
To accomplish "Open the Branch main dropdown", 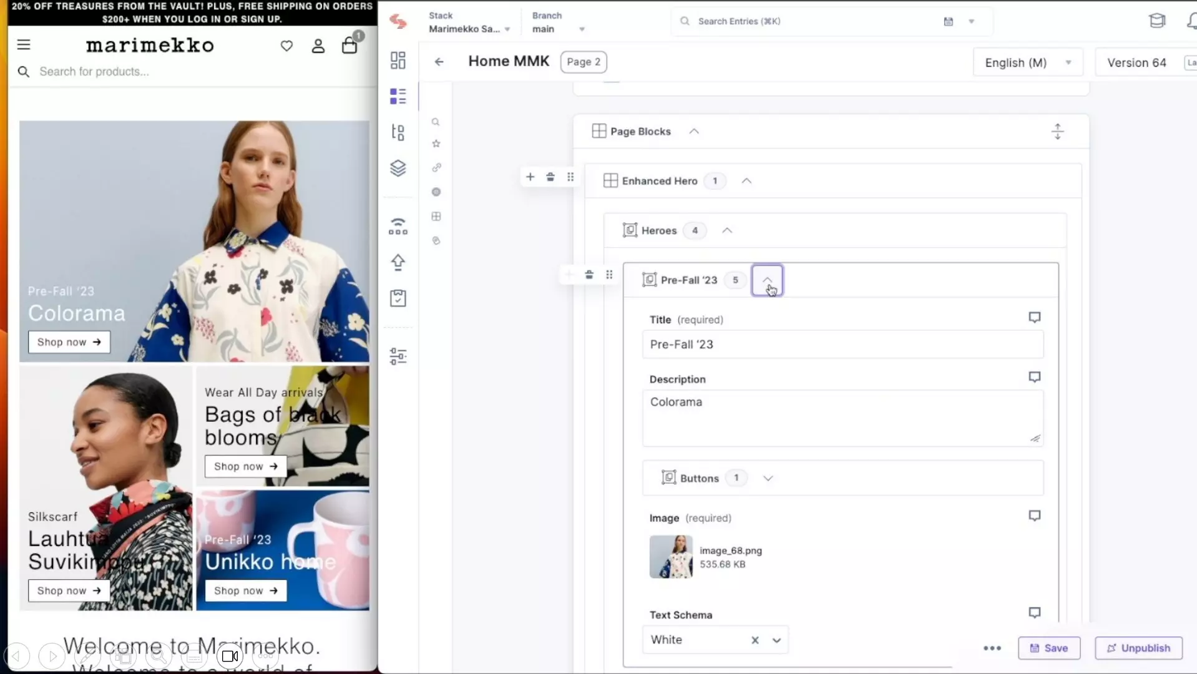I will click(559, 22).
